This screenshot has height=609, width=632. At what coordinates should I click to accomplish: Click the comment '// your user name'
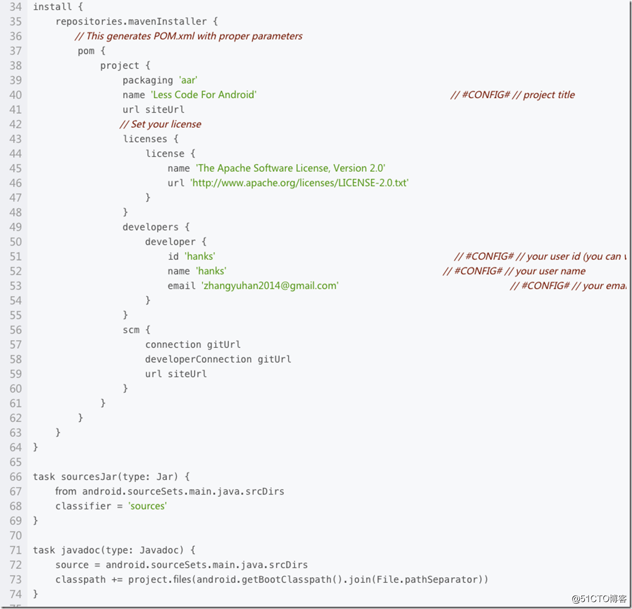click(545, 271)
